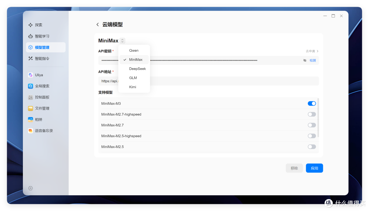
Task: Focus the API地址 URL field
Action: pyautogui.click(x=208, y=81)
